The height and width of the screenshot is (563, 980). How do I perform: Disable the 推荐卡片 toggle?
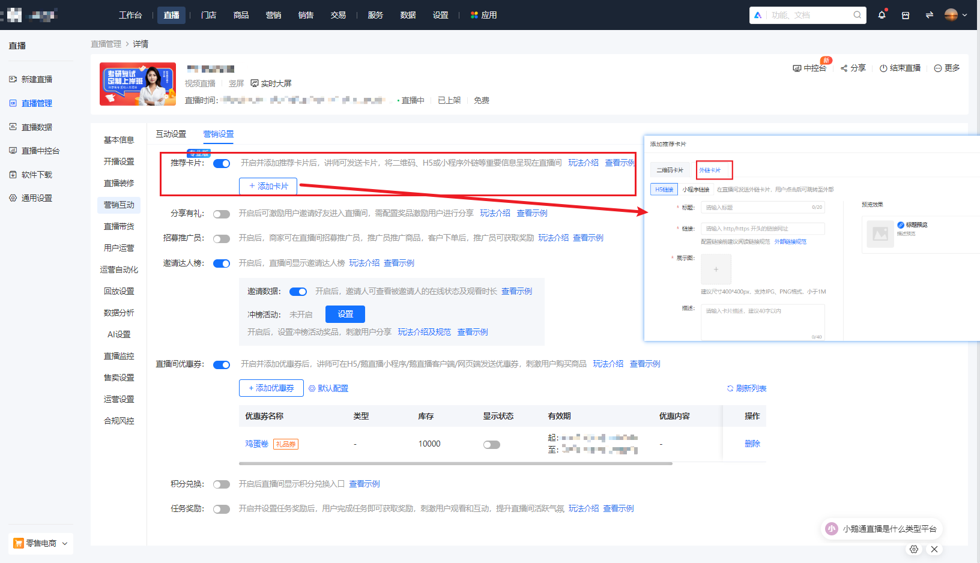[x=222, y=163]
